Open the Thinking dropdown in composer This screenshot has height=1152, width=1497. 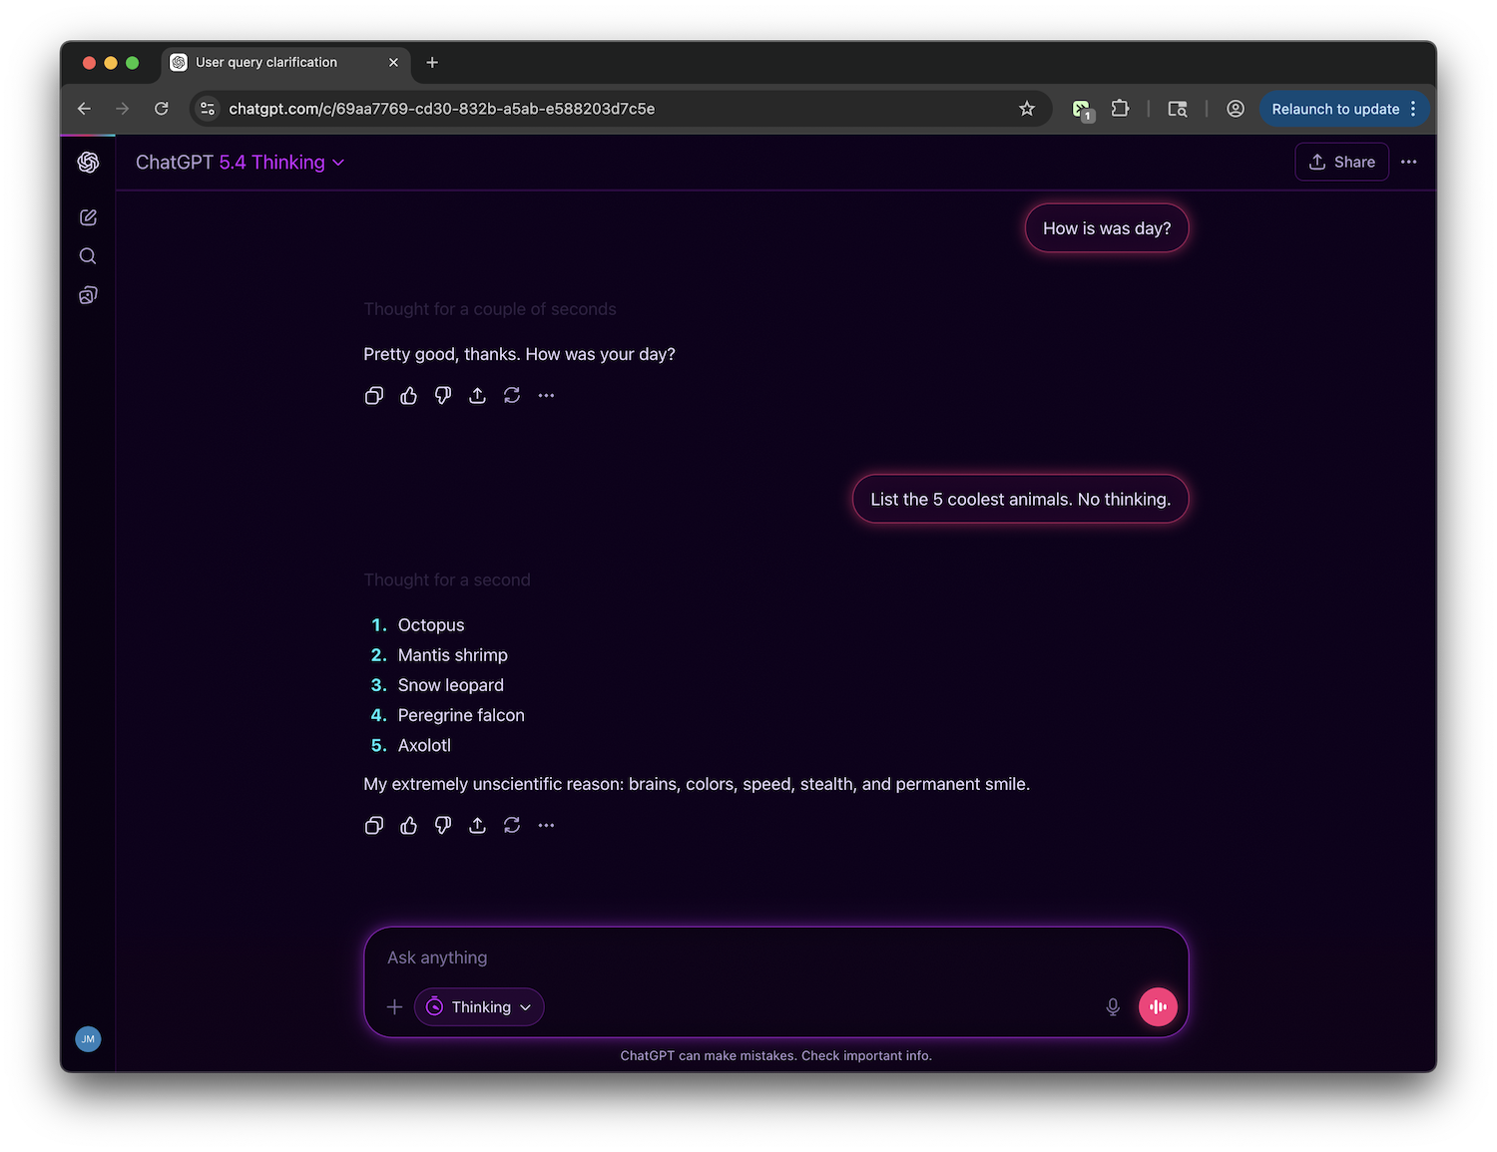(479, 1007)
